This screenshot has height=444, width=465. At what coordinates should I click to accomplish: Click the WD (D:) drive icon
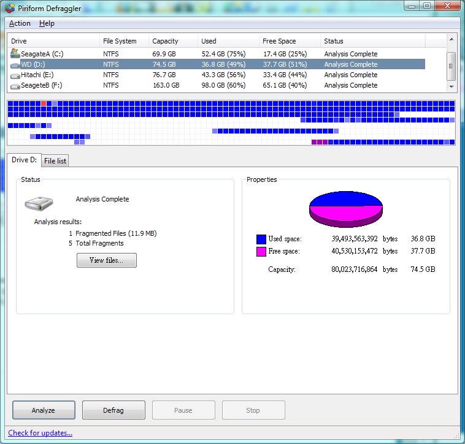pyautogui.click(x=15, y=65)
